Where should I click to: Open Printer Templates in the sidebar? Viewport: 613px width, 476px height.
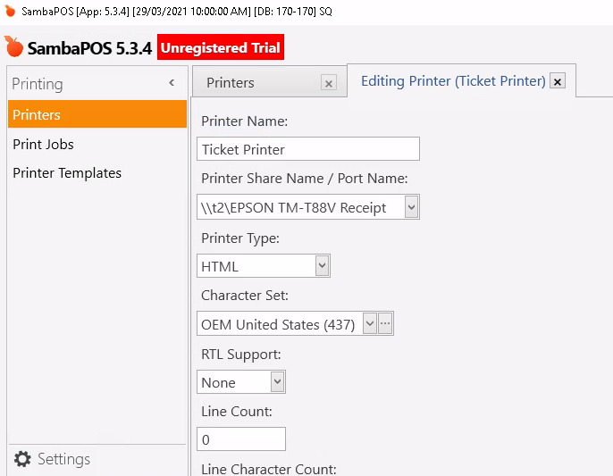click(67, 172)
